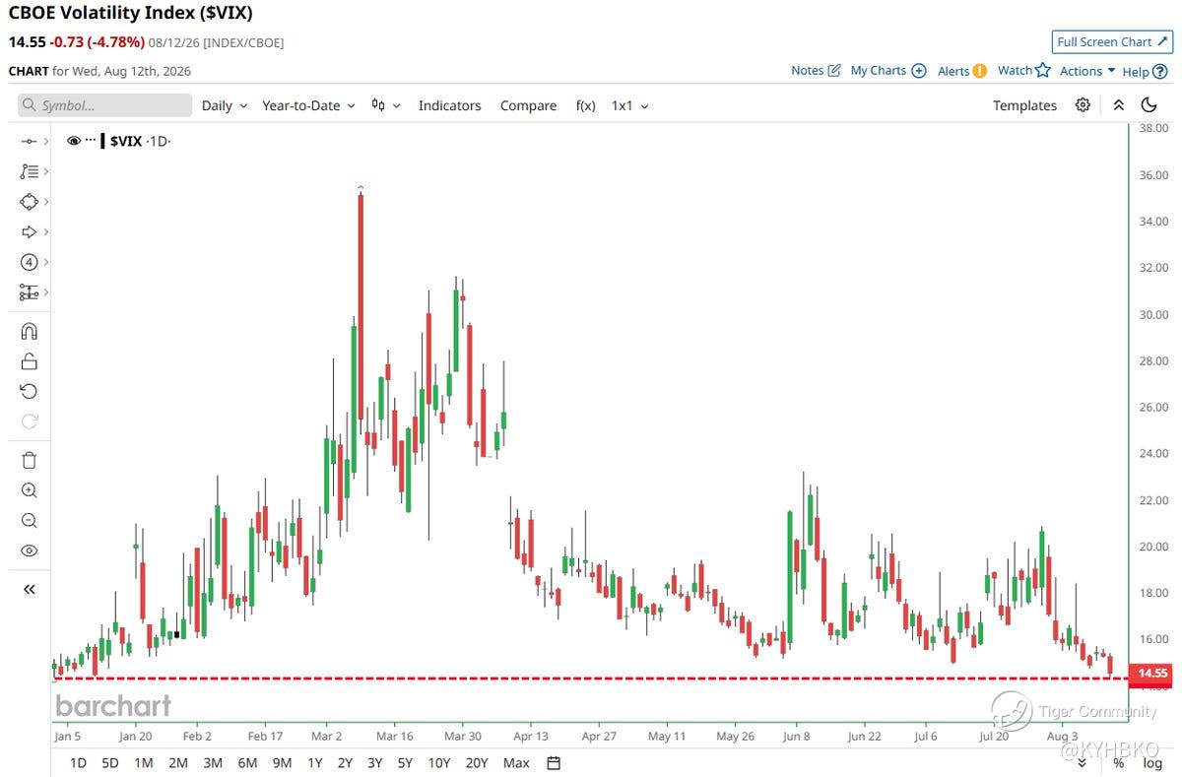Click the greyed redo icon
Screen dimensions: 1182x777
pos(29,422)
